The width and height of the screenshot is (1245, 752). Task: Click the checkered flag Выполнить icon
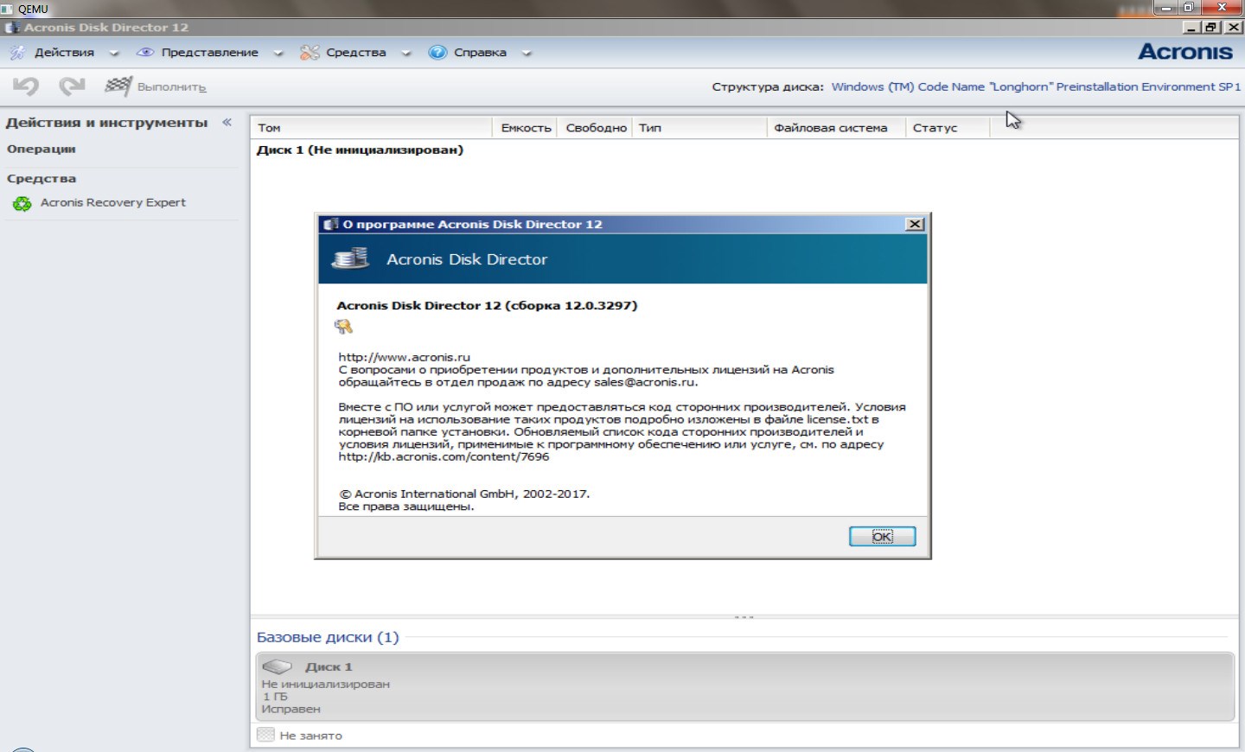pos(118,86)
